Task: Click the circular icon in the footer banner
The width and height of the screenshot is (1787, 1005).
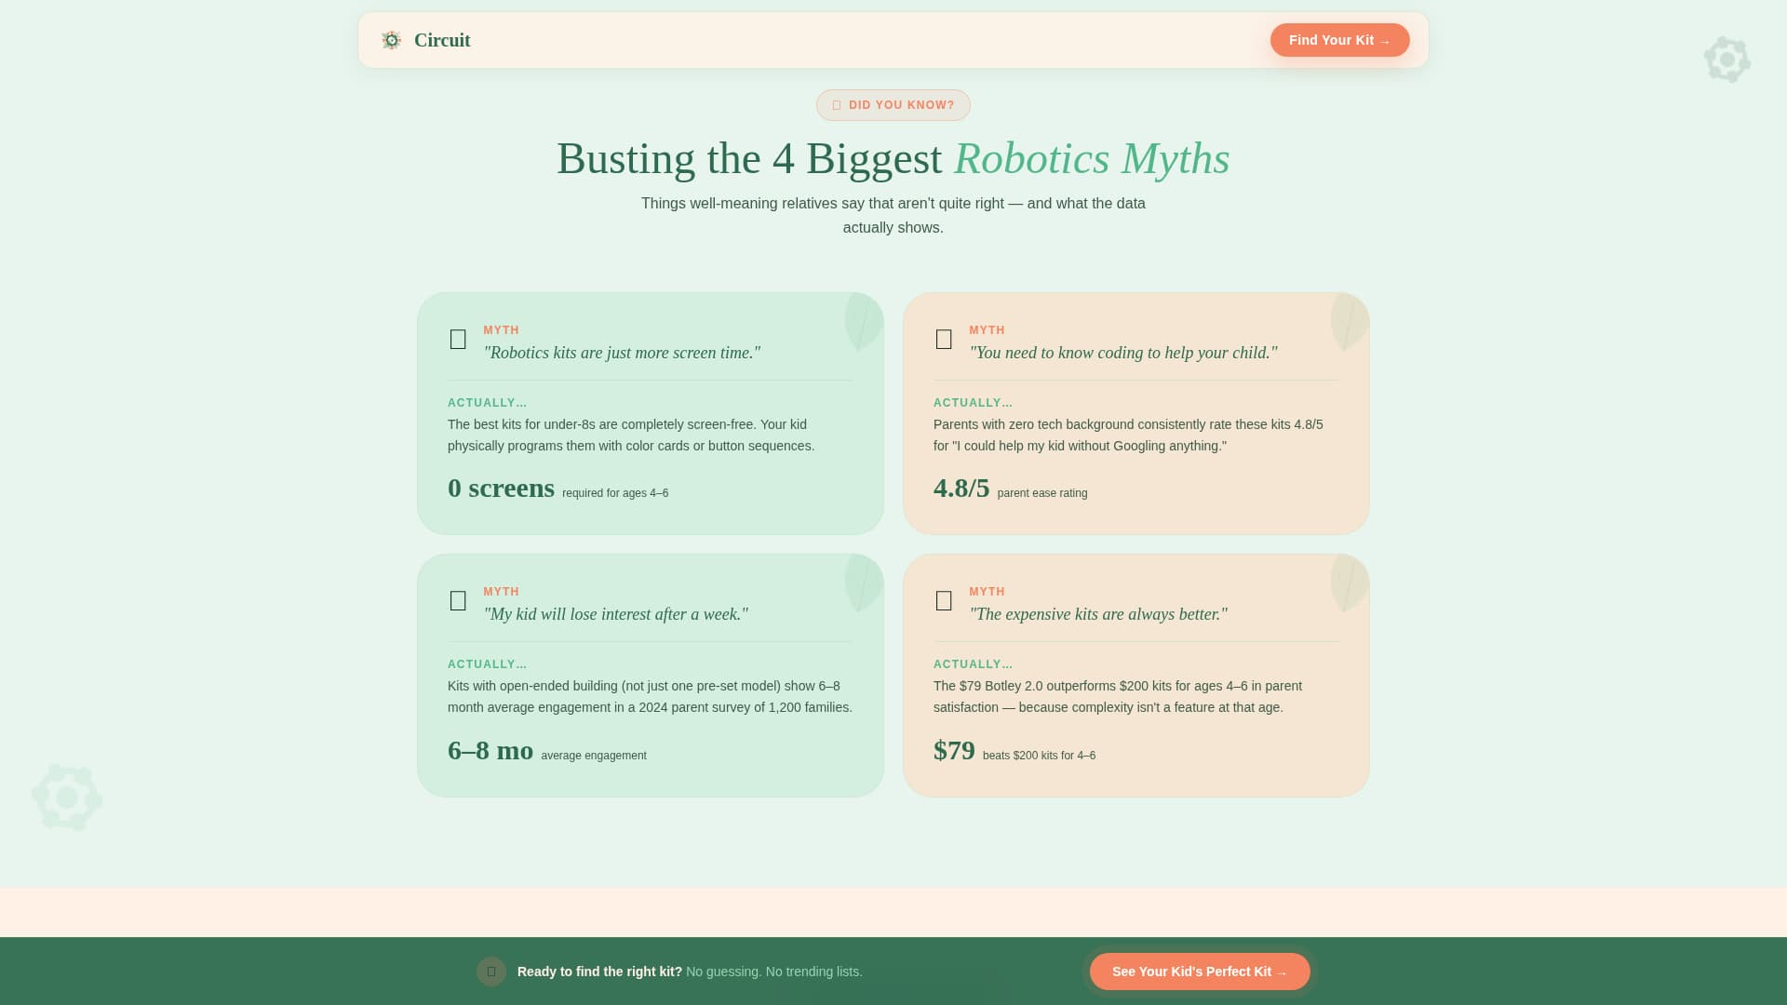Action: click(x=491, y=971)
